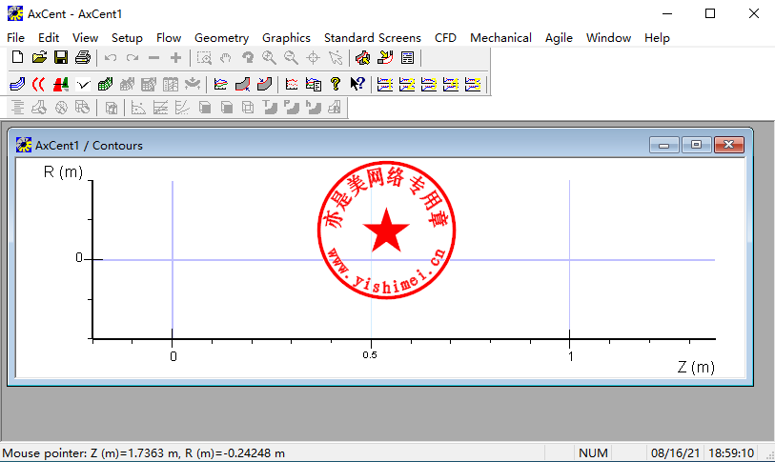Screen dimensions: 775x462
Task: Open the Geometry menu
Action: [221, 38]
